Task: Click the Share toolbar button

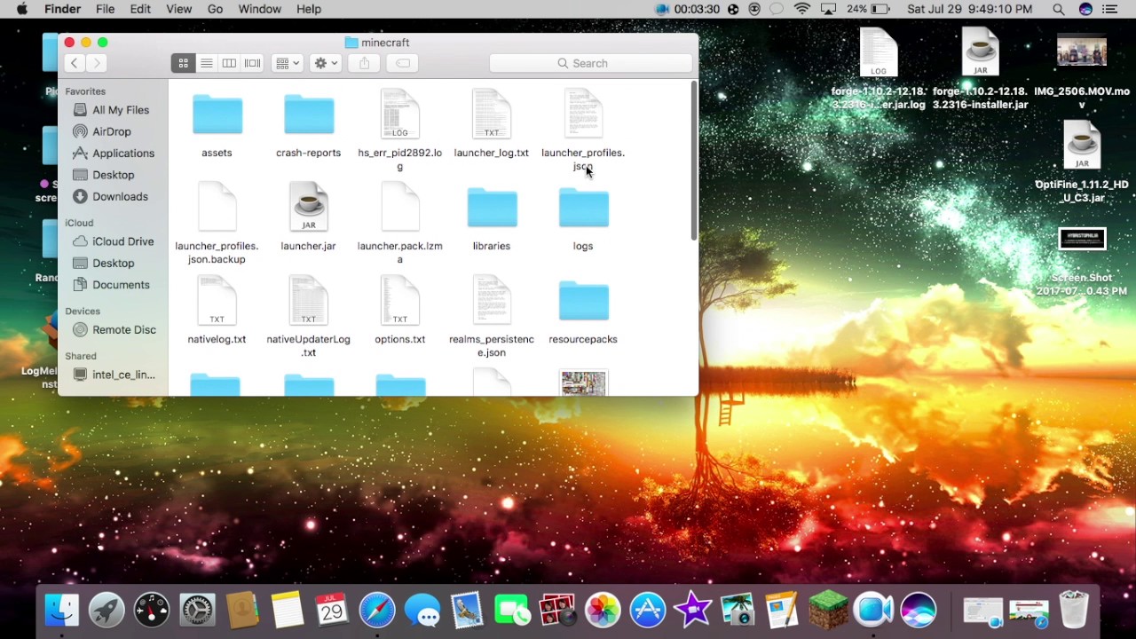Action: (364, 63)
